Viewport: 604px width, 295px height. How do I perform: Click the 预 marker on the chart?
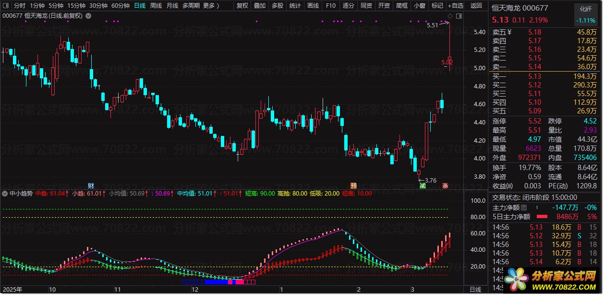354,185
